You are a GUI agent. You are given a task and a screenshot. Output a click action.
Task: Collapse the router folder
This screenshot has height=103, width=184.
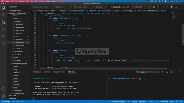tap(16, 58)
